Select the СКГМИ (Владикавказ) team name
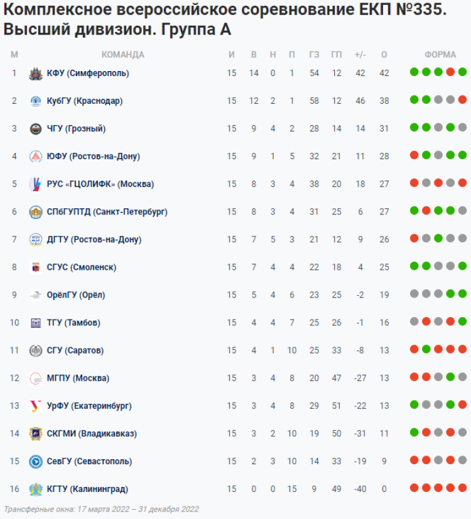This screenshot has height=519, width=471. [92, 433]
